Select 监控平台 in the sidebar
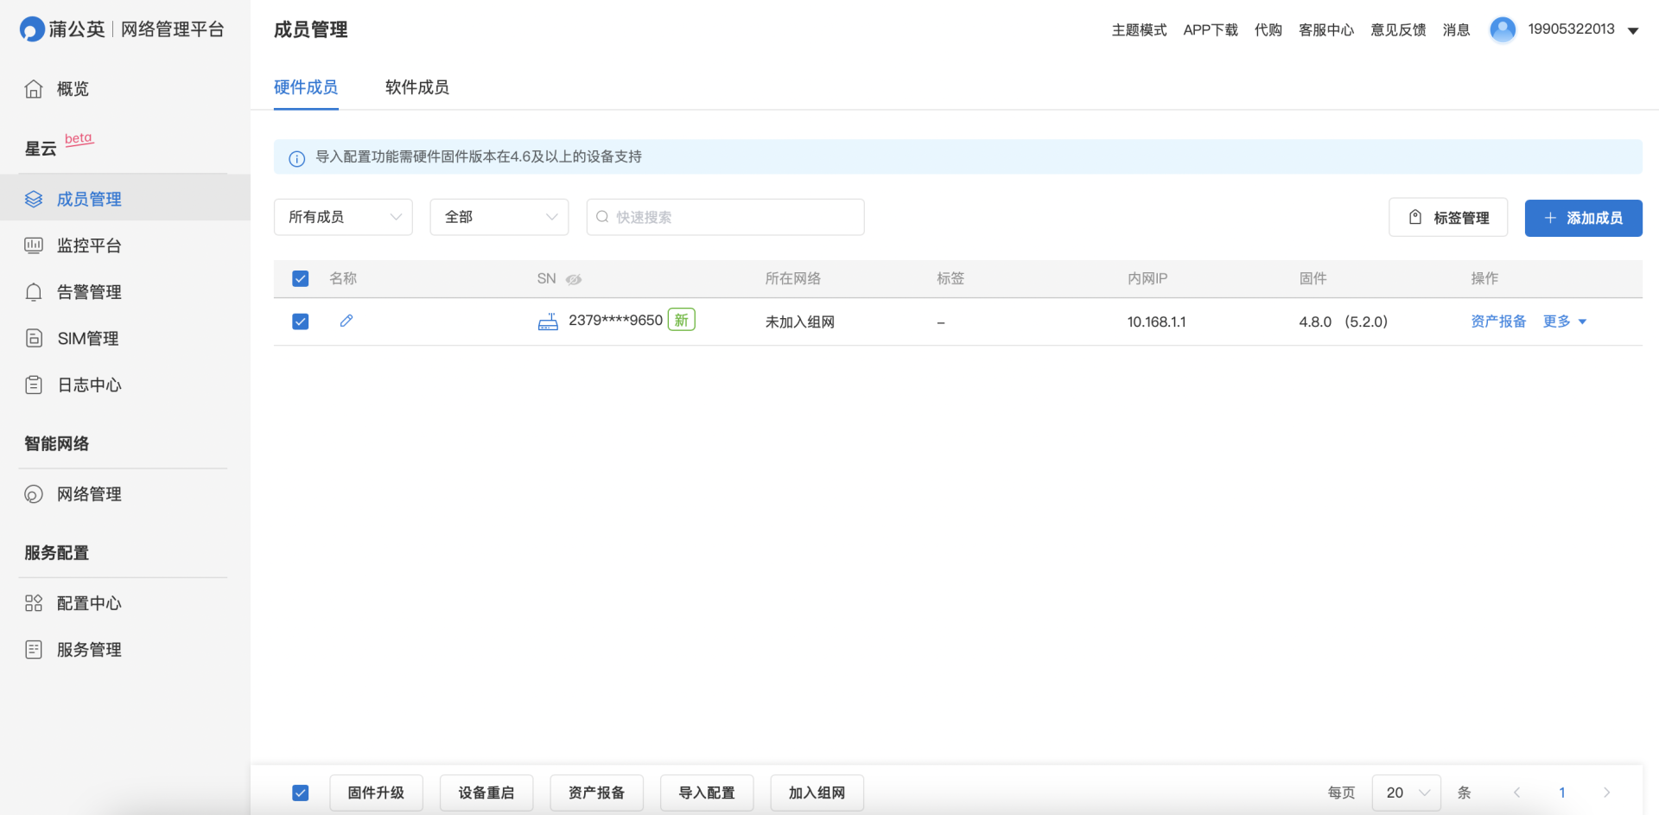 [90, 245]
